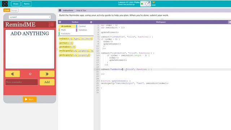Click the Share button
Screen dimensions: 231x130
[16, 4]
